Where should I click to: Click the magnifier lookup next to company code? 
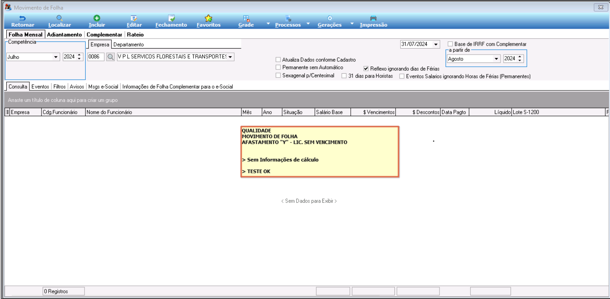coord(110,57)
